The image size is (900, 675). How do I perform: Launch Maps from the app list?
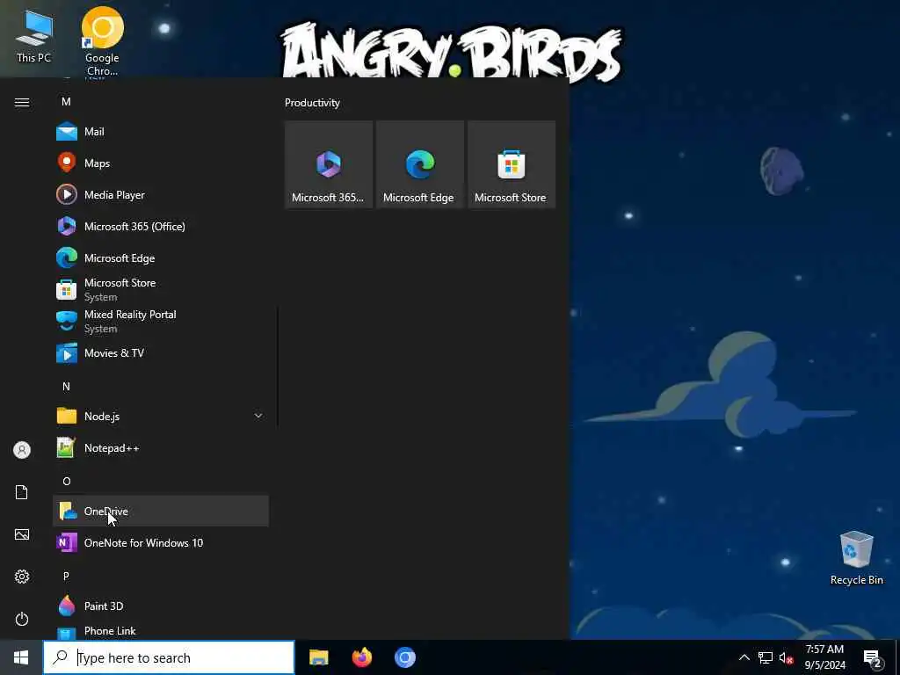[x=161, y=163]
